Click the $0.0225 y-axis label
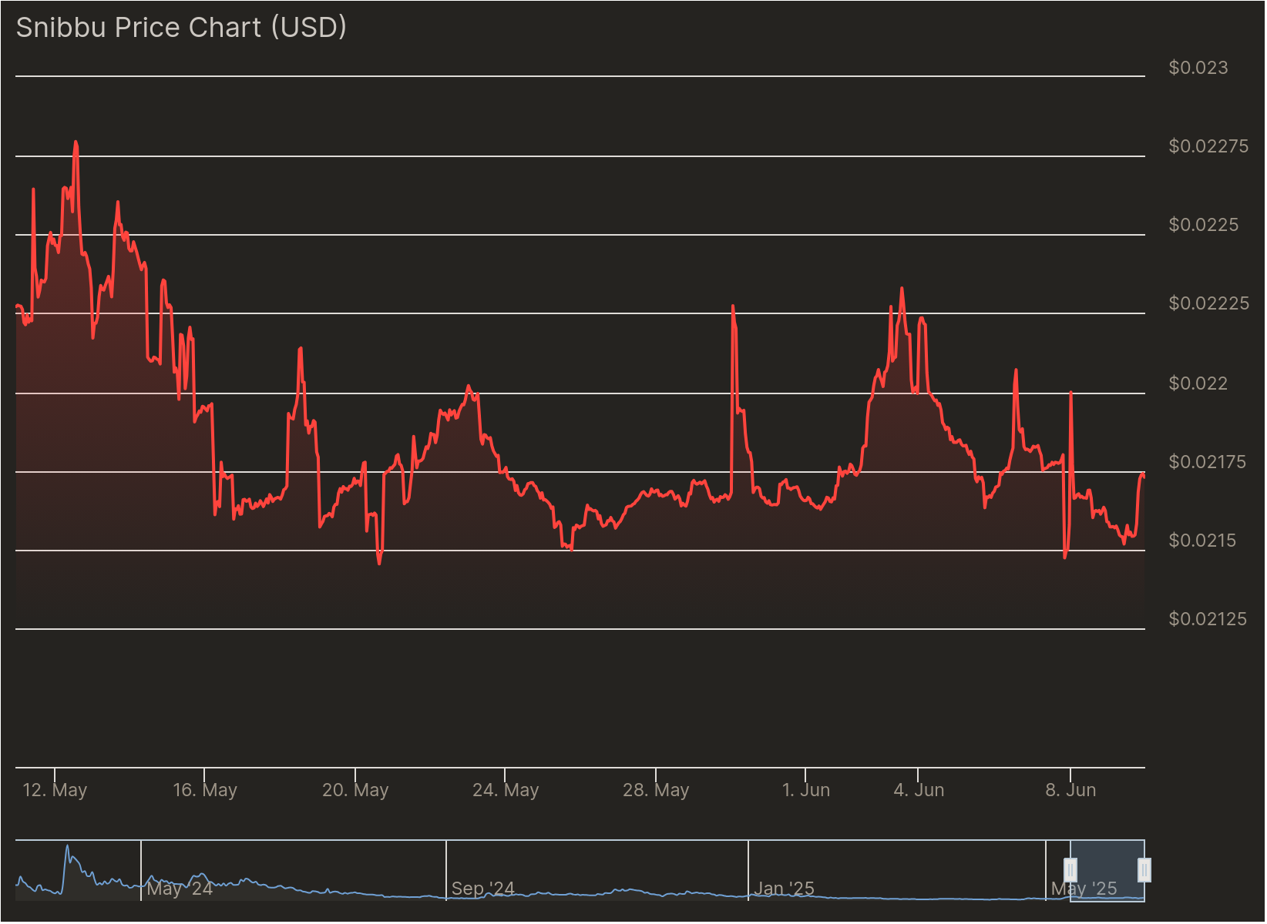The width and height of the screenshot is (1267, 924). click(1204, 226)
